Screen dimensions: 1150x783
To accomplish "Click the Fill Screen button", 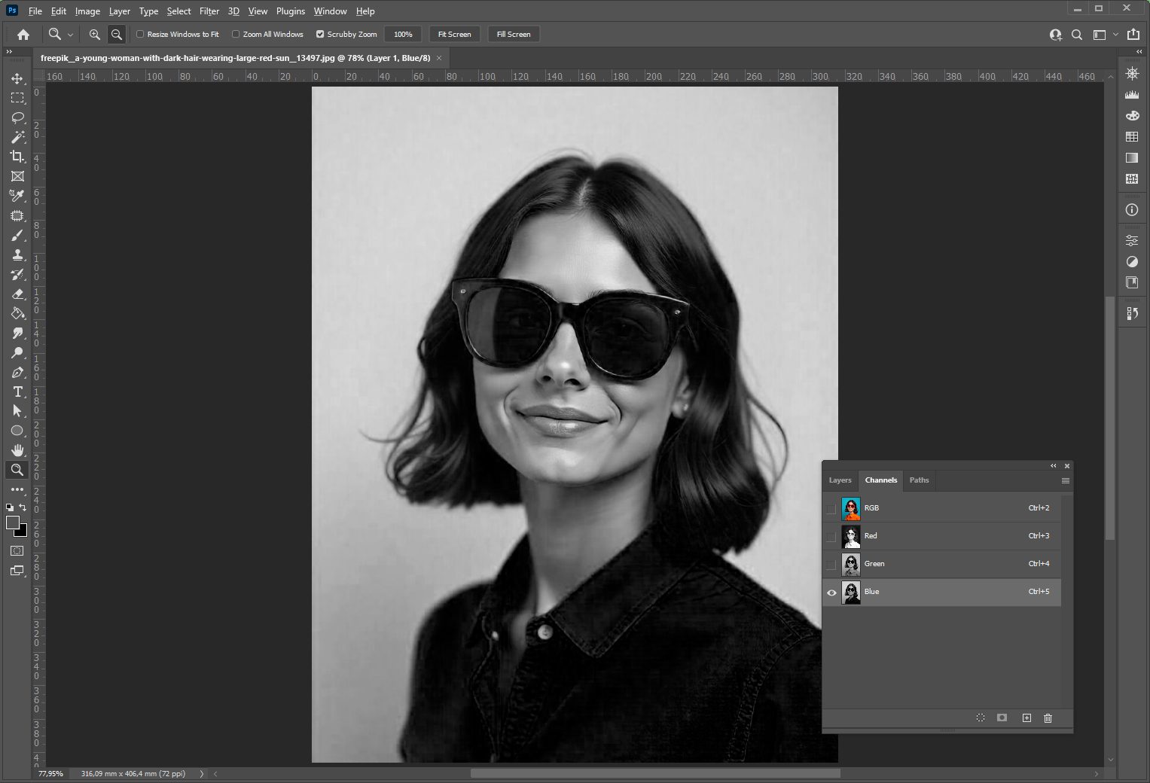I will (514, 34).
